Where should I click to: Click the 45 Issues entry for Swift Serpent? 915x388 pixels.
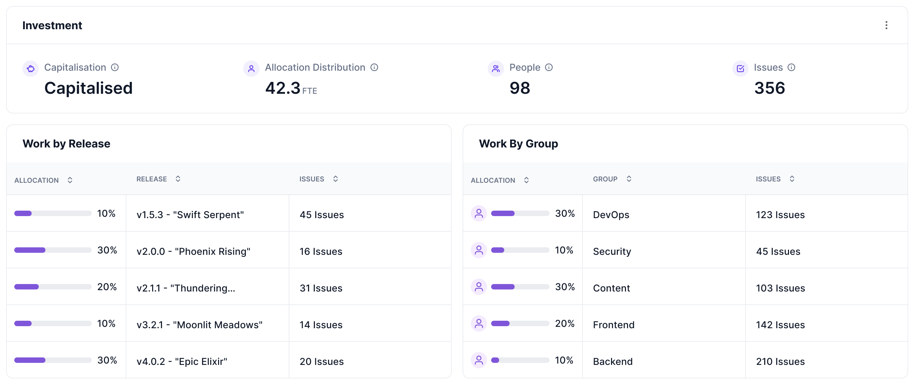coord(321,215)
